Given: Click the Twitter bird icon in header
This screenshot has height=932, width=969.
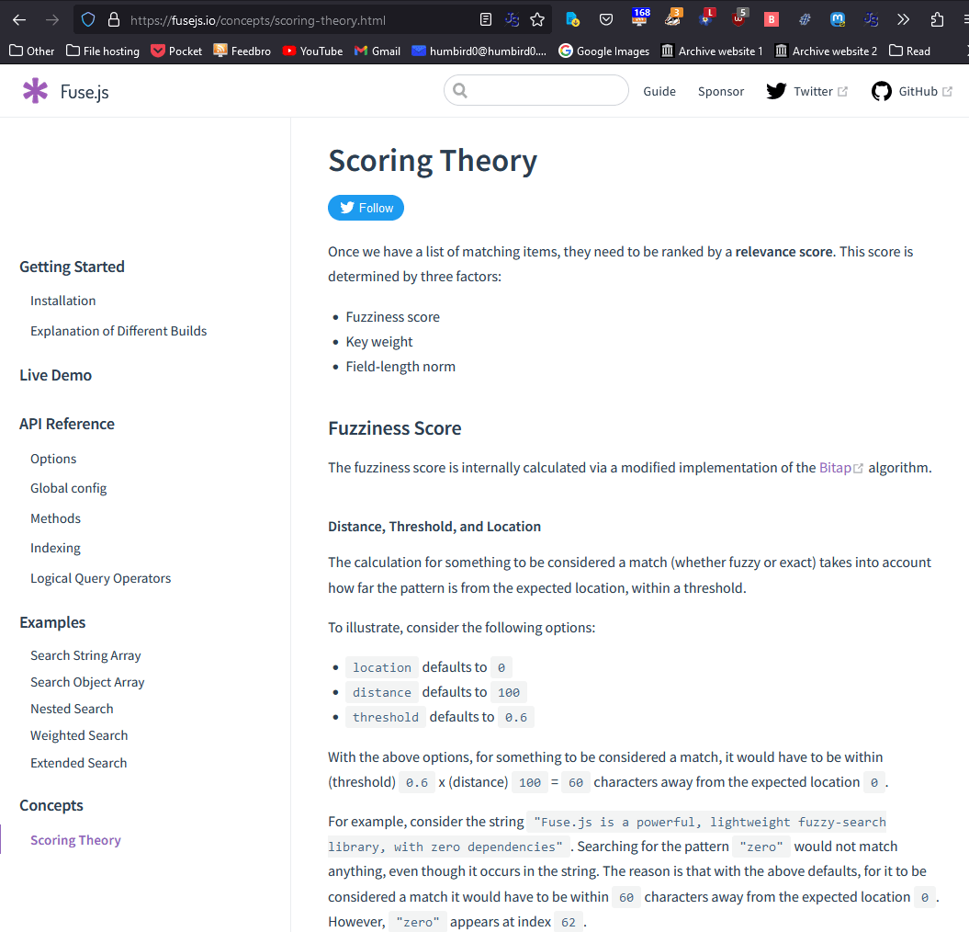Looking at the screenshot, I should click(x=776, y=91).
